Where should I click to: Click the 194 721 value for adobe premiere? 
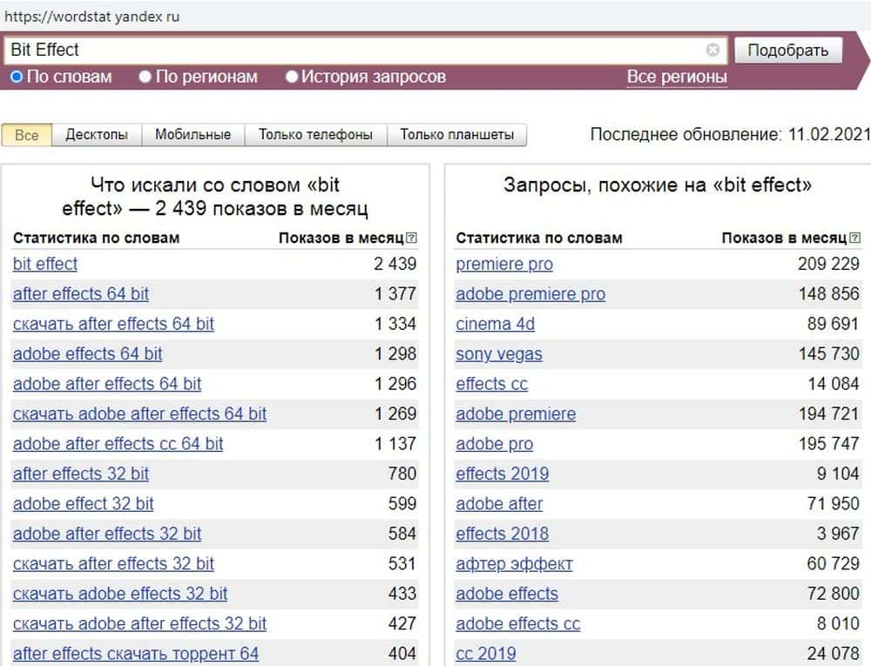tap(829, 414)
